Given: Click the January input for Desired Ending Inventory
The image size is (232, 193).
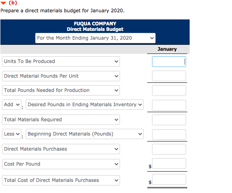Looking at the screenshot, I should pos(169,105).
